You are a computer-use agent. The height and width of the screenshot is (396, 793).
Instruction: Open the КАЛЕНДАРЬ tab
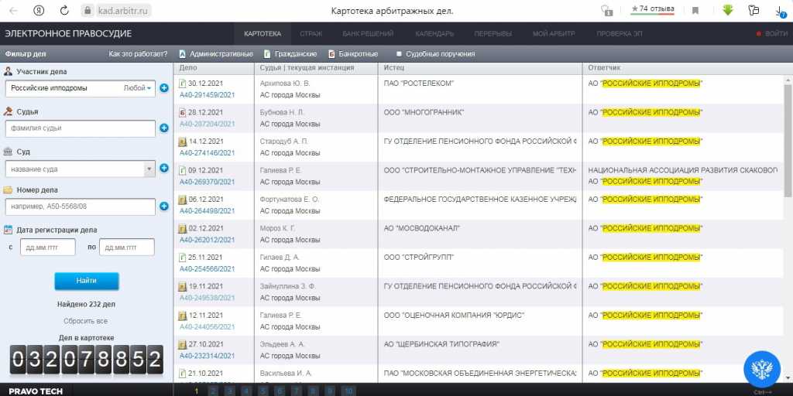tap(434, 34)
